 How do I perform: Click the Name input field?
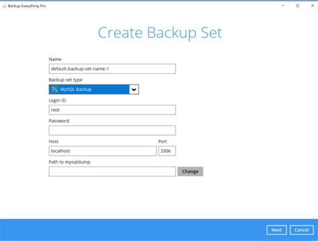coord(112,69)
